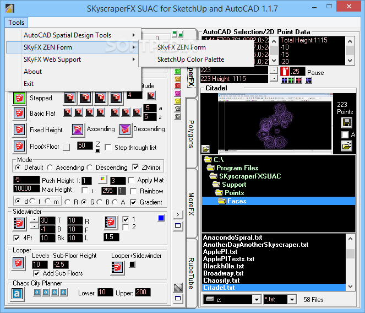Select the Descending mode radio button
This screenshot has height=313, width=365.
(x=90, y=168)
